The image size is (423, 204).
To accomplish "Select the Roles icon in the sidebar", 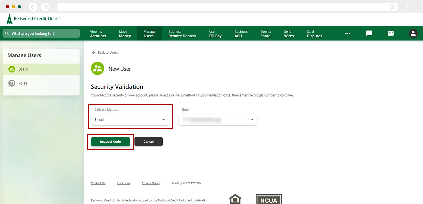I will tap(12, 83).
